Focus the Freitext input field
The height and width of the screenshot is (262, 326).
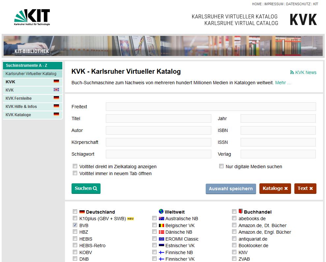(211, 107)
